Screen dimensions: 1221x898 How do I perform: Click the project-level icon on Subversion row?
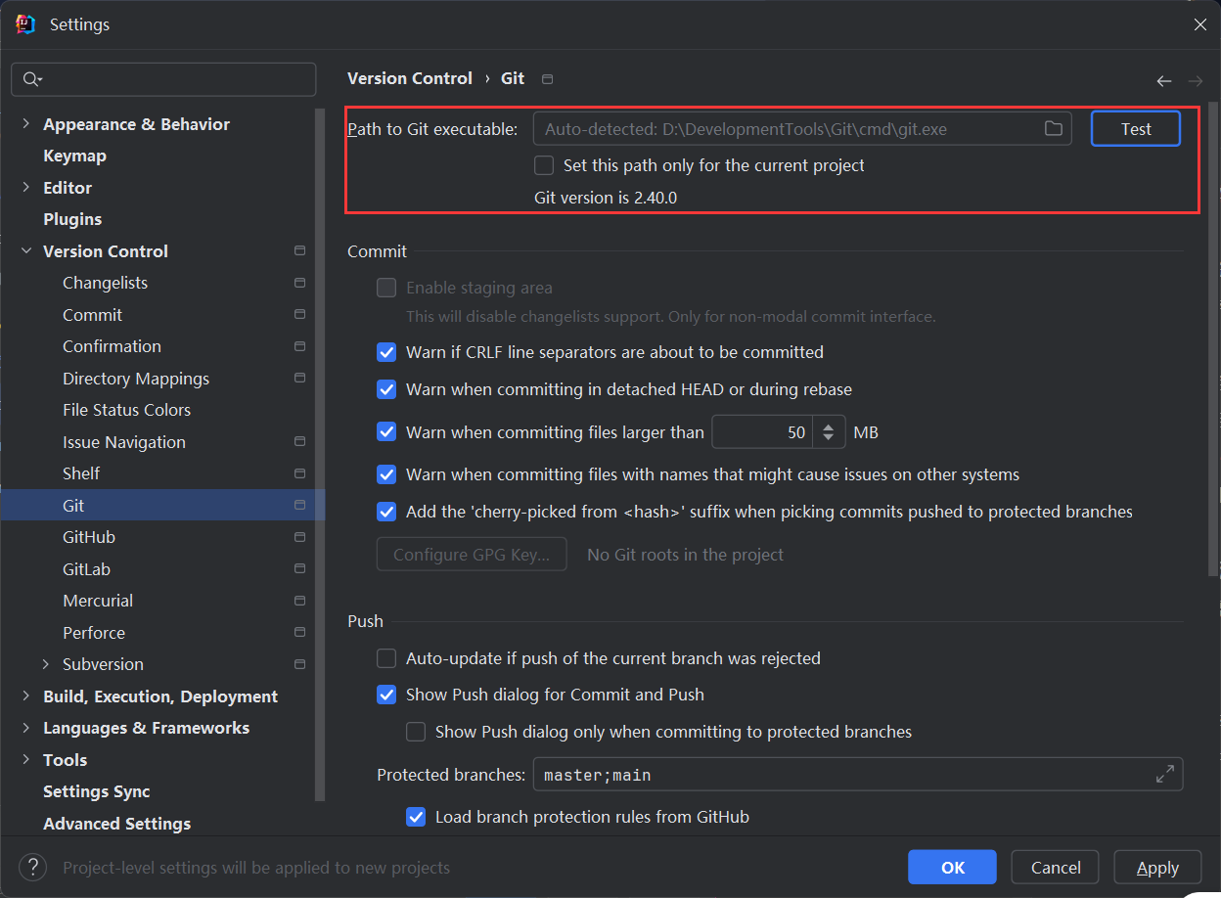(299, 664)
